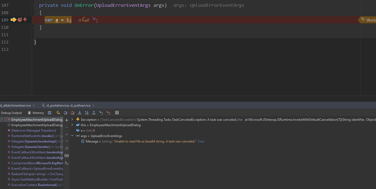Click the lightning exception icon on line 109
Viewport: 376px width, 189px height.
point(25,19)
